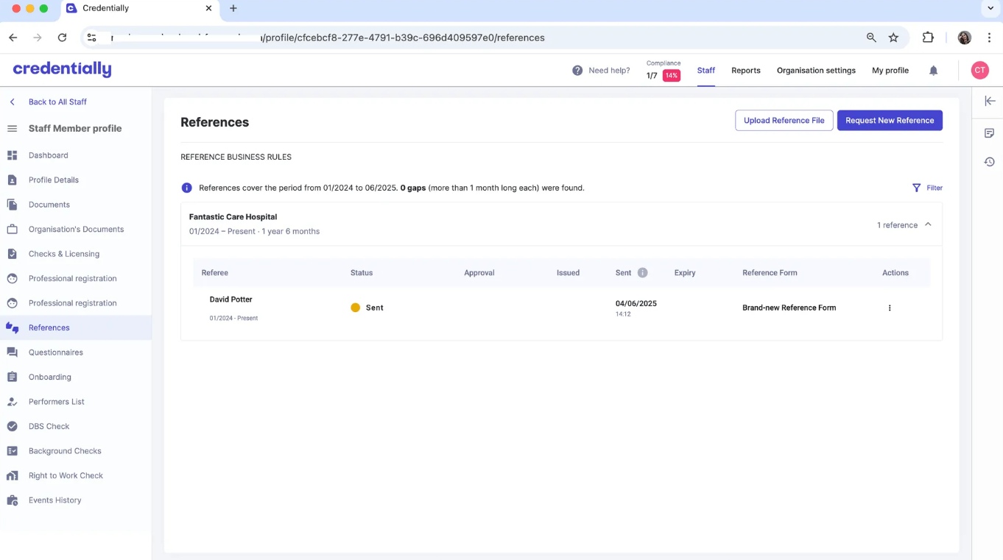Open David Potter's three-dot actions menu
The height and width of the screenshot is (560, 1003).
(889, 308)
